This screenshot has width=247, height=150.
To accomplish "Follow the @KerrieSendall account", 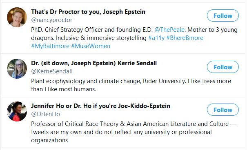I will point(223,67).
